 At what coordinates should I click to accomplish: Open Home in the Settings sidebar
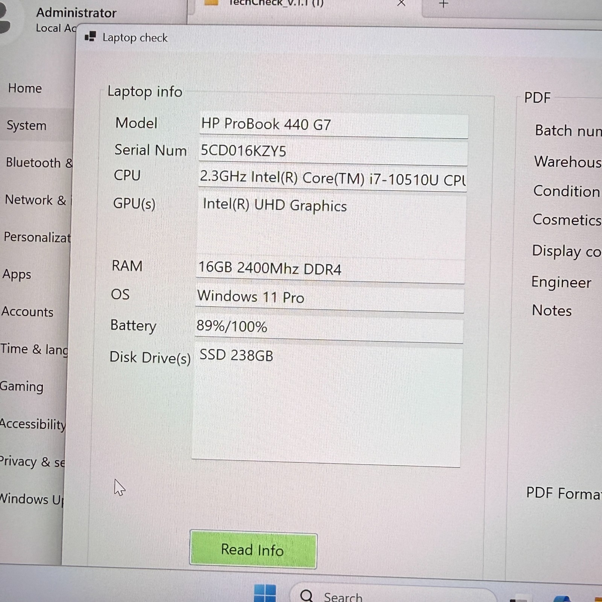click(x=25, y=88)
